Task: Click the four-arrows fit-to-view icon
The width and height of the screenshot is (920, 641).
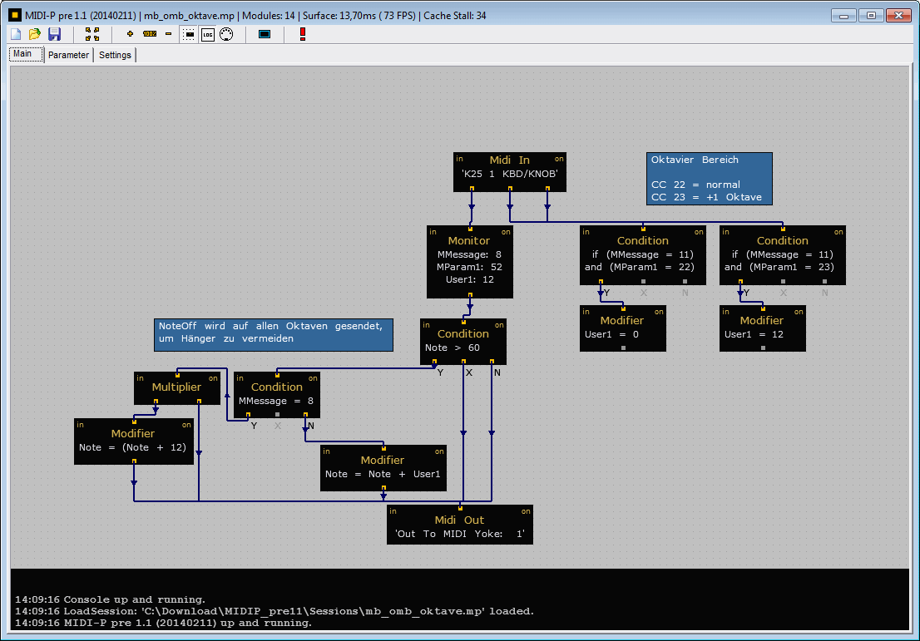Action: [x=92, y=34]
